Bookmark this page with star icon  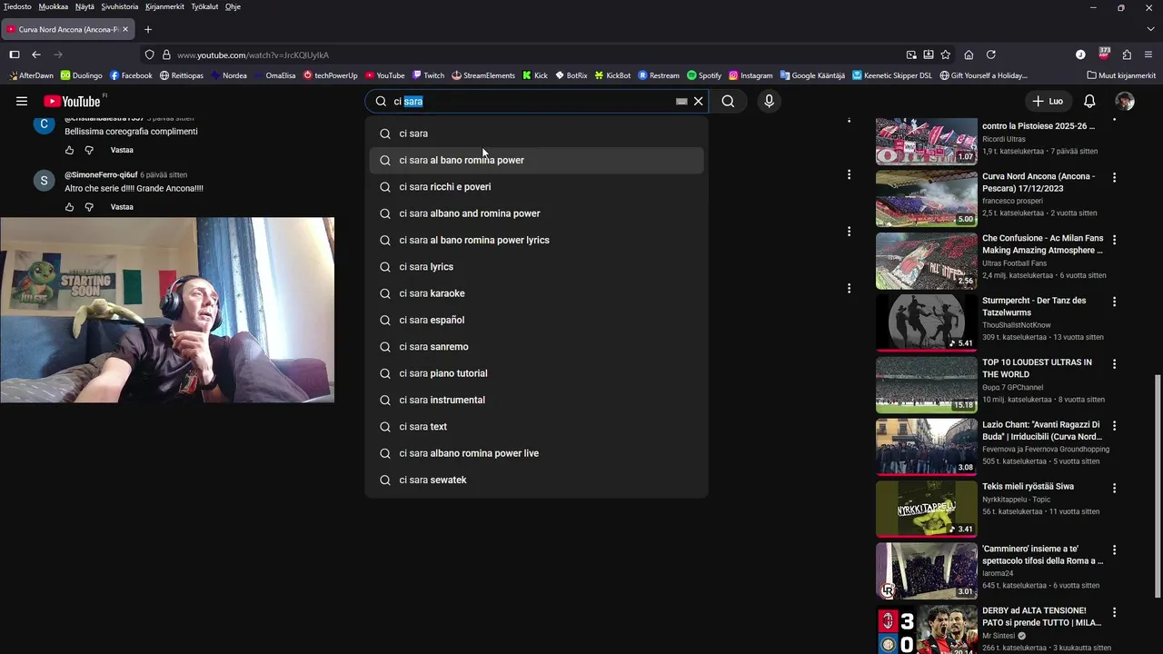(x=946, y=54)
